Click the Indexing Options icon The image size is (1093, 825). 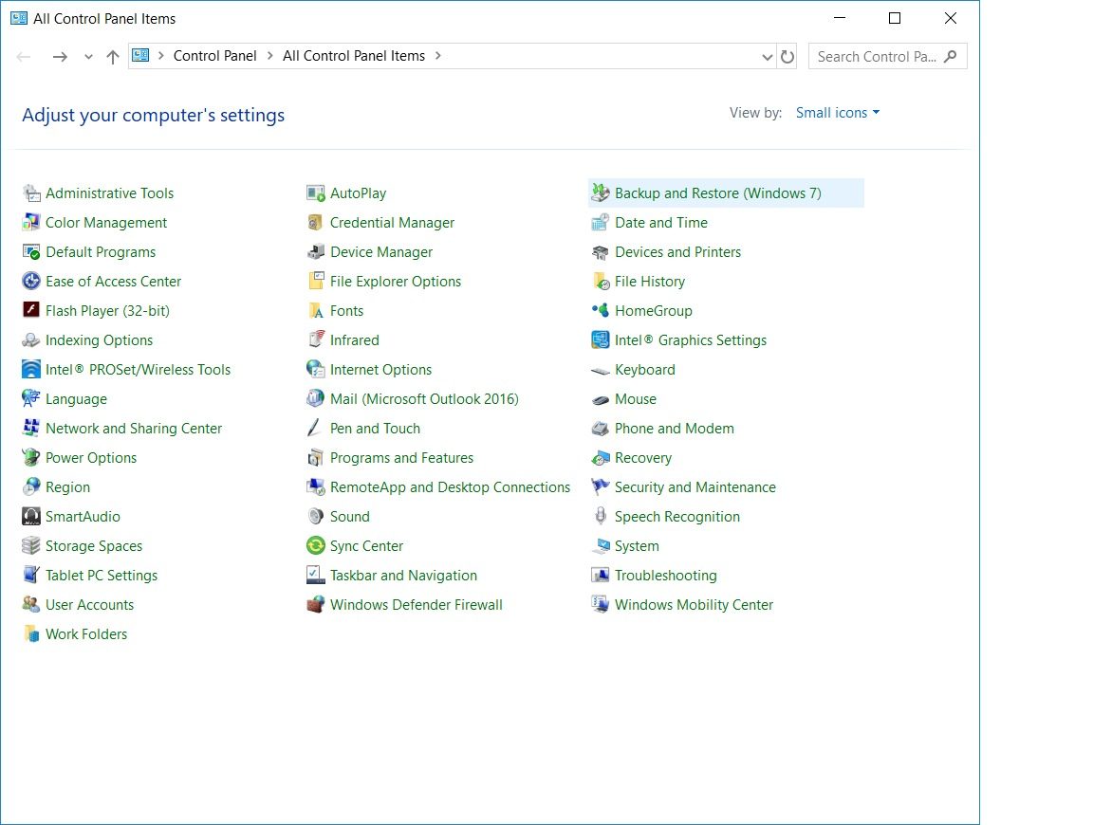[x=31, y=340]
